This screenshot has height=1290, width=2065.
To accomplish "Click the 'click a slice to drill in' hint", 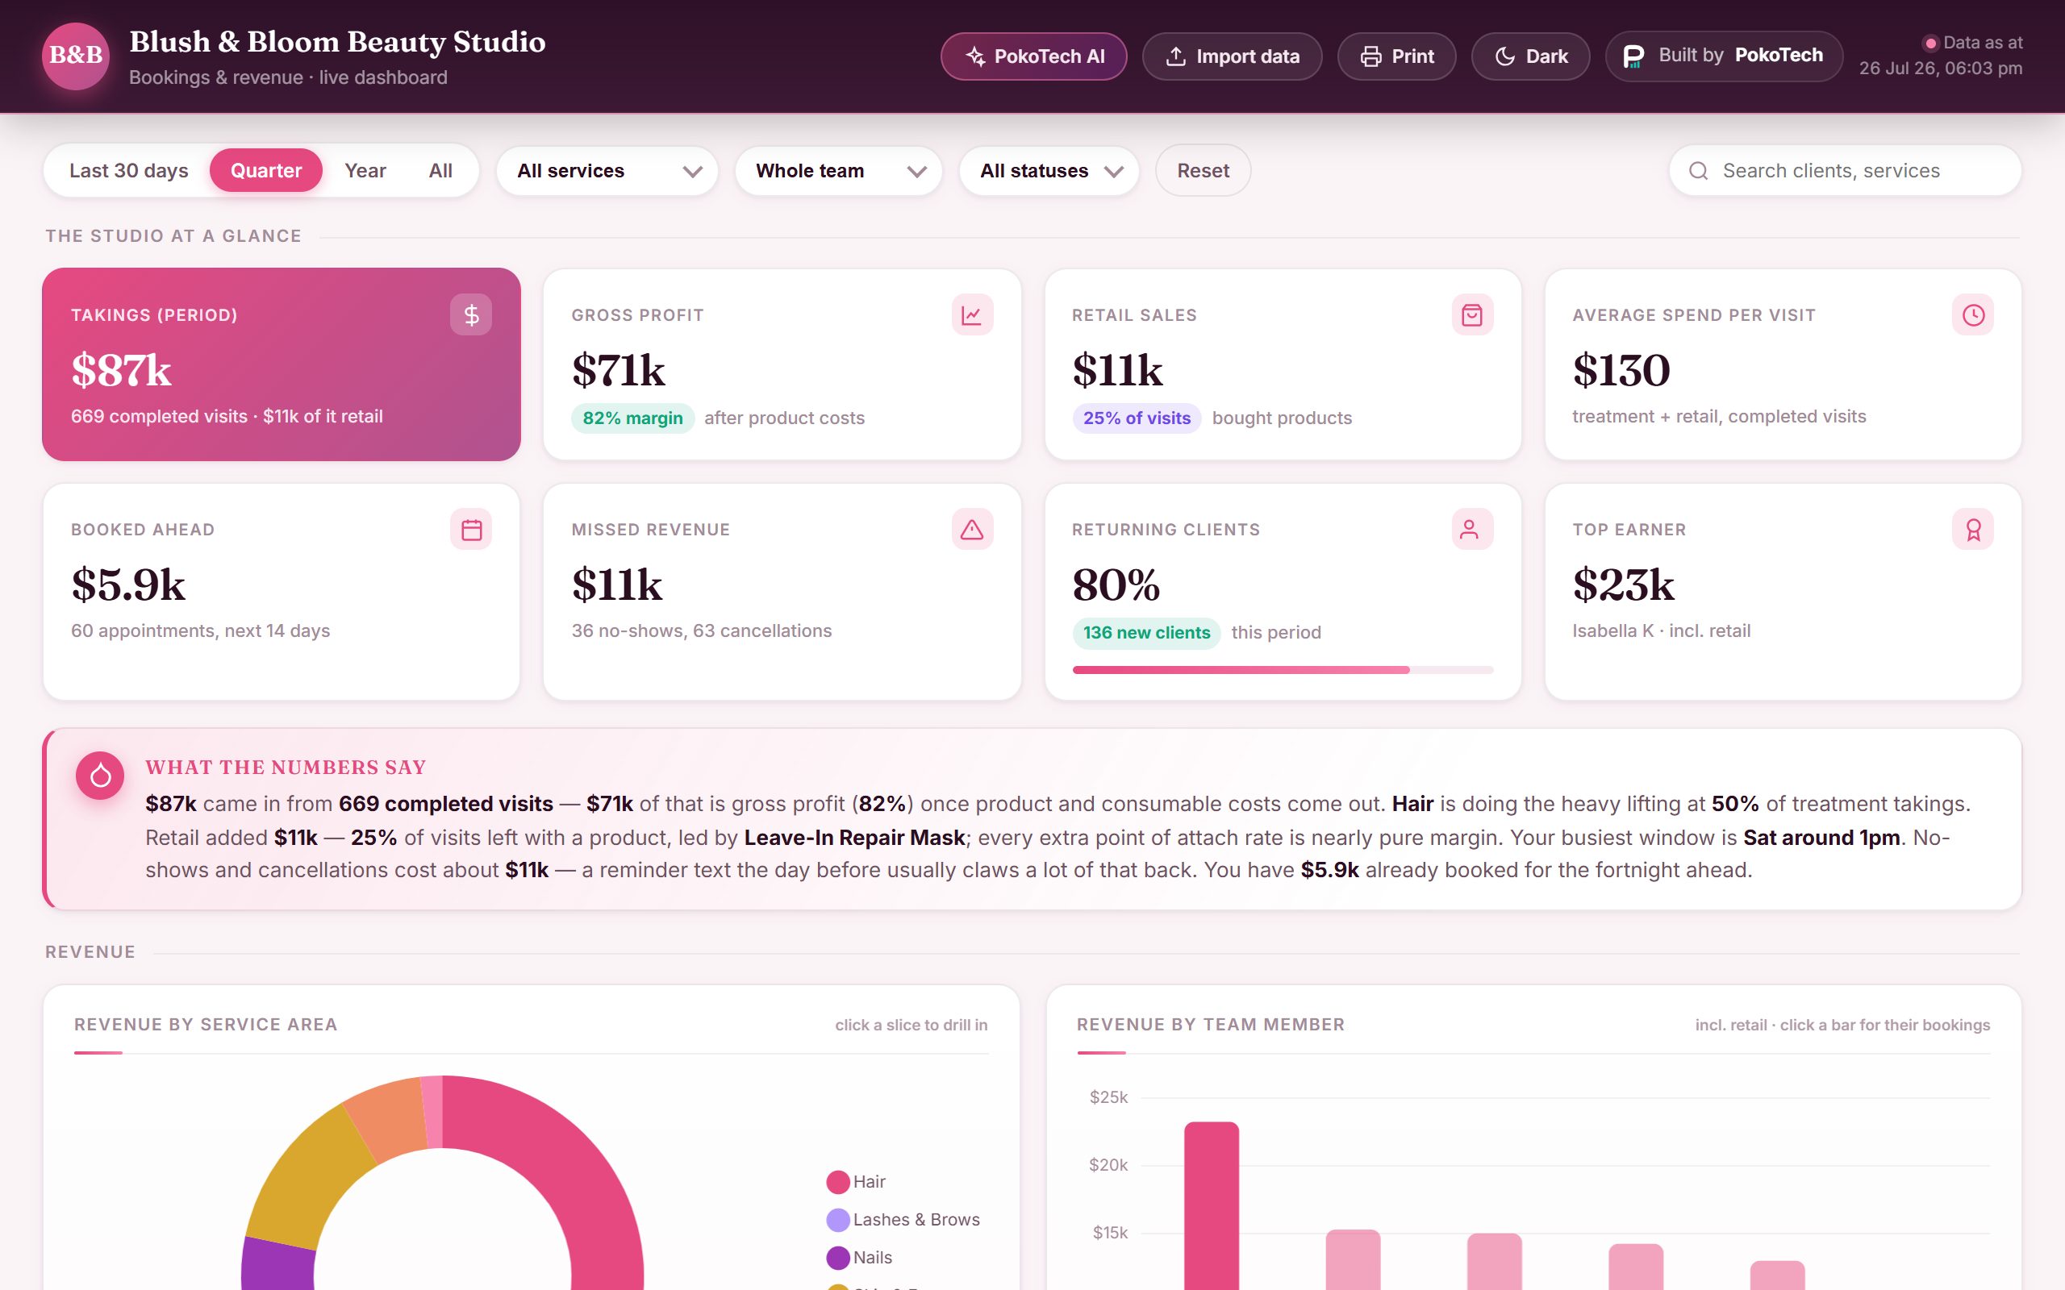I will [911, 1025].
